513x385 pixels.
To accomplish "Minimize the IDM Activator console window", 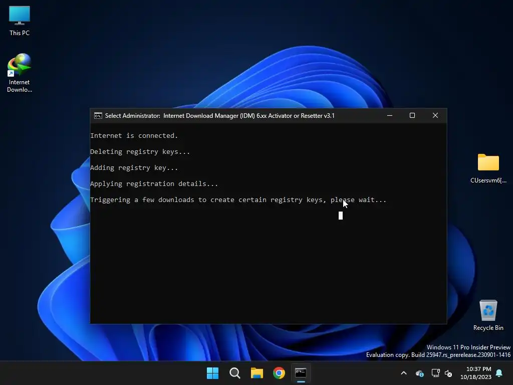I will pos(390,116).
